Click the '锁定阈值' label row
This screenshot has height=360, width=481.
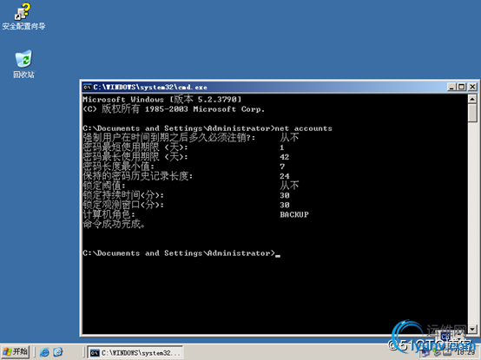click(x=104, y=186)
